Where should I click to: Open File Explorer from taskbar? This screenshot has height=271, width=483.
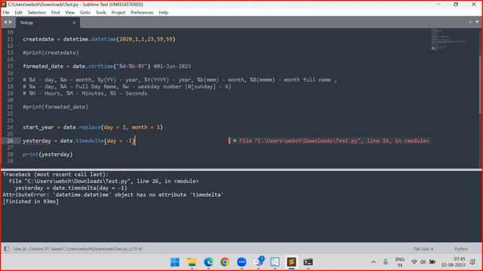[x=192, y=262]
